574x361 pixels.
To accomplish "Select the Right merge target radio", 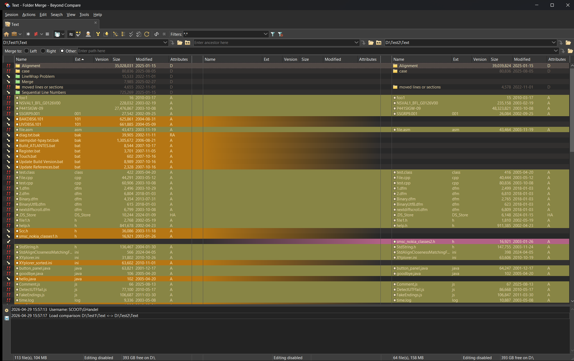I will tap(43, 51).
